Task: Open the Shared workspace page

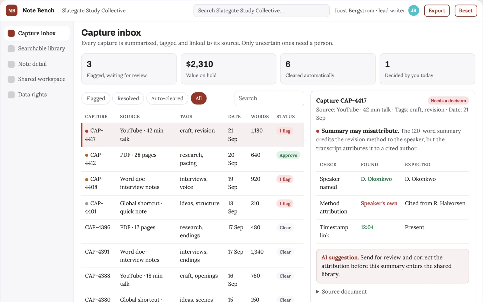Action: pyautogui.click(x=37, y=79)
